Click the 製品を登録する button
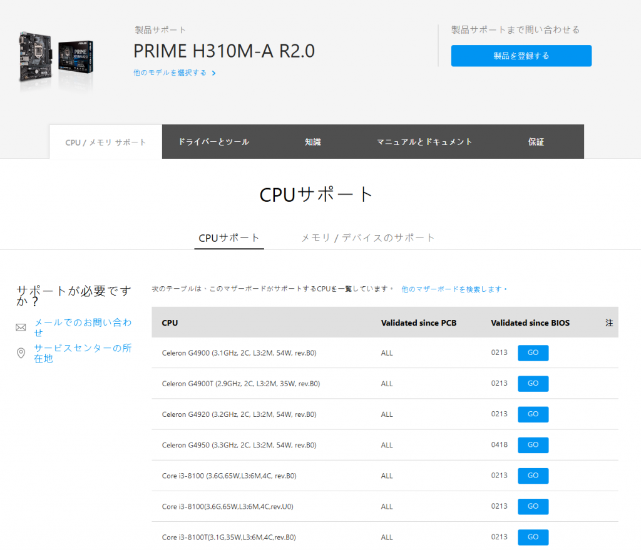The image size is (641, 550). [x=521, y=56]
